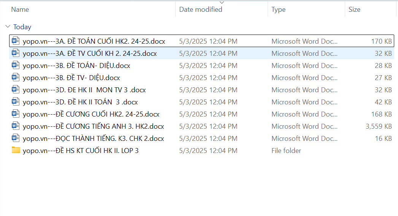Select ĐỌC THÀNH TIẾNG. K3. CHK 2.docx file name
This screenshot has width=398, height=216.
point(93,138)
